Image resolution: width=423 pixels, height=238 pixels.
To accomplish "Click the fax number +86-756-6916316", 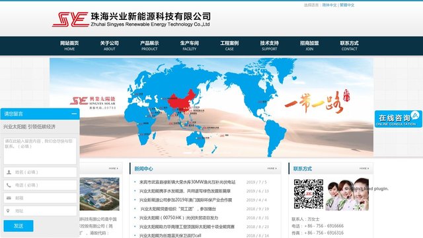I will [324, 233].
